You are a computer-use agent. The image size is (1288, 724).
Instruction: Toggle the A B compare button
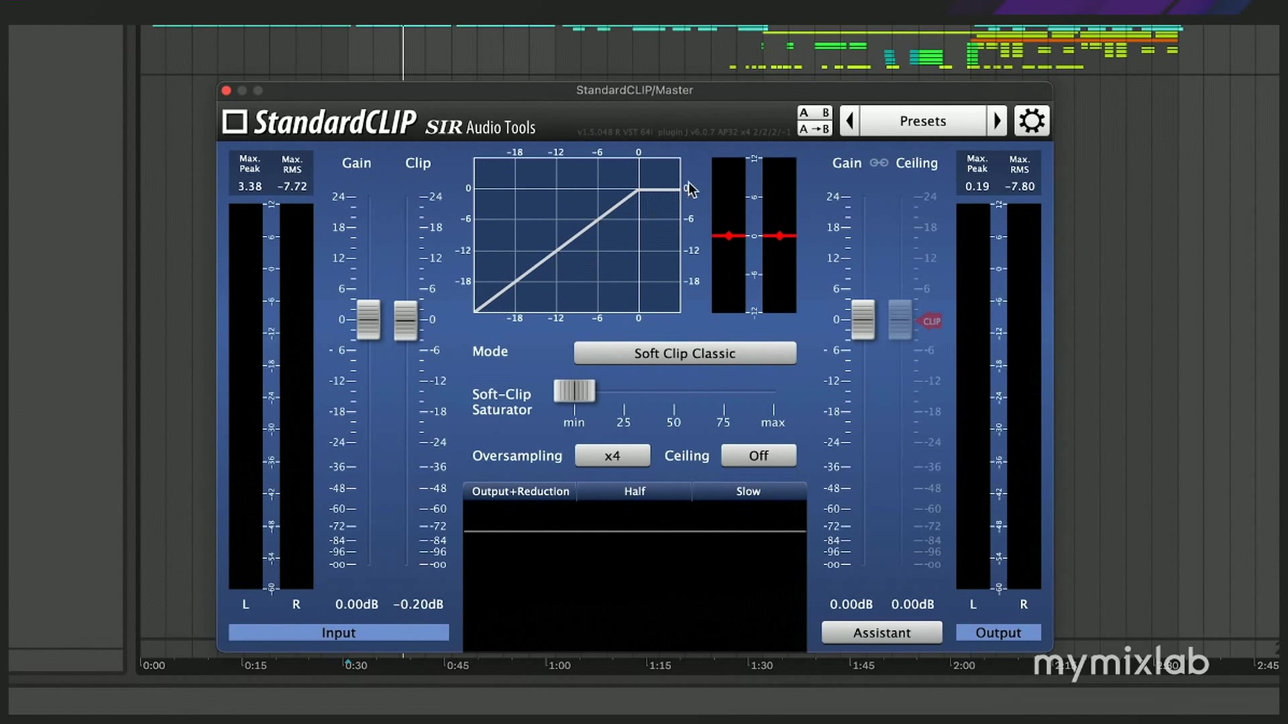point(814,113)
